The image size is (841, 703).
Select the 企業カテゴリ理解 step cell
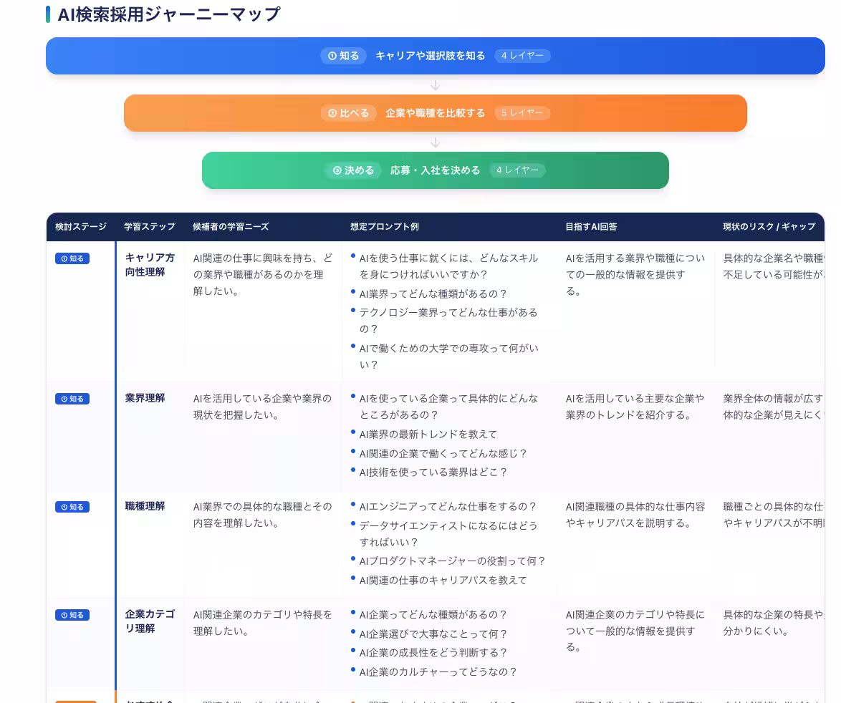pyautogui.click(x=150, y=621)
